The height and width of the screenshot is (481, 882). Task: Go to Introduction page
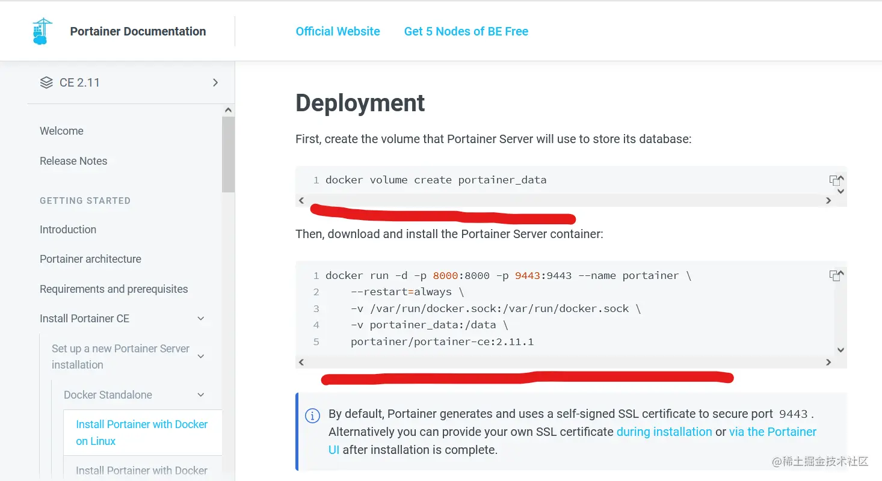coord(68,230)
